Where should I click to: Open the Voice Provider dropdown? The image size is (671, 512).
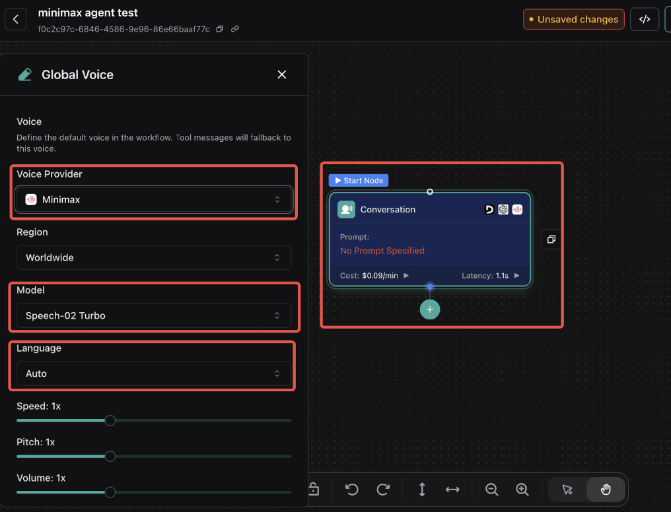(x=154, y=199)
